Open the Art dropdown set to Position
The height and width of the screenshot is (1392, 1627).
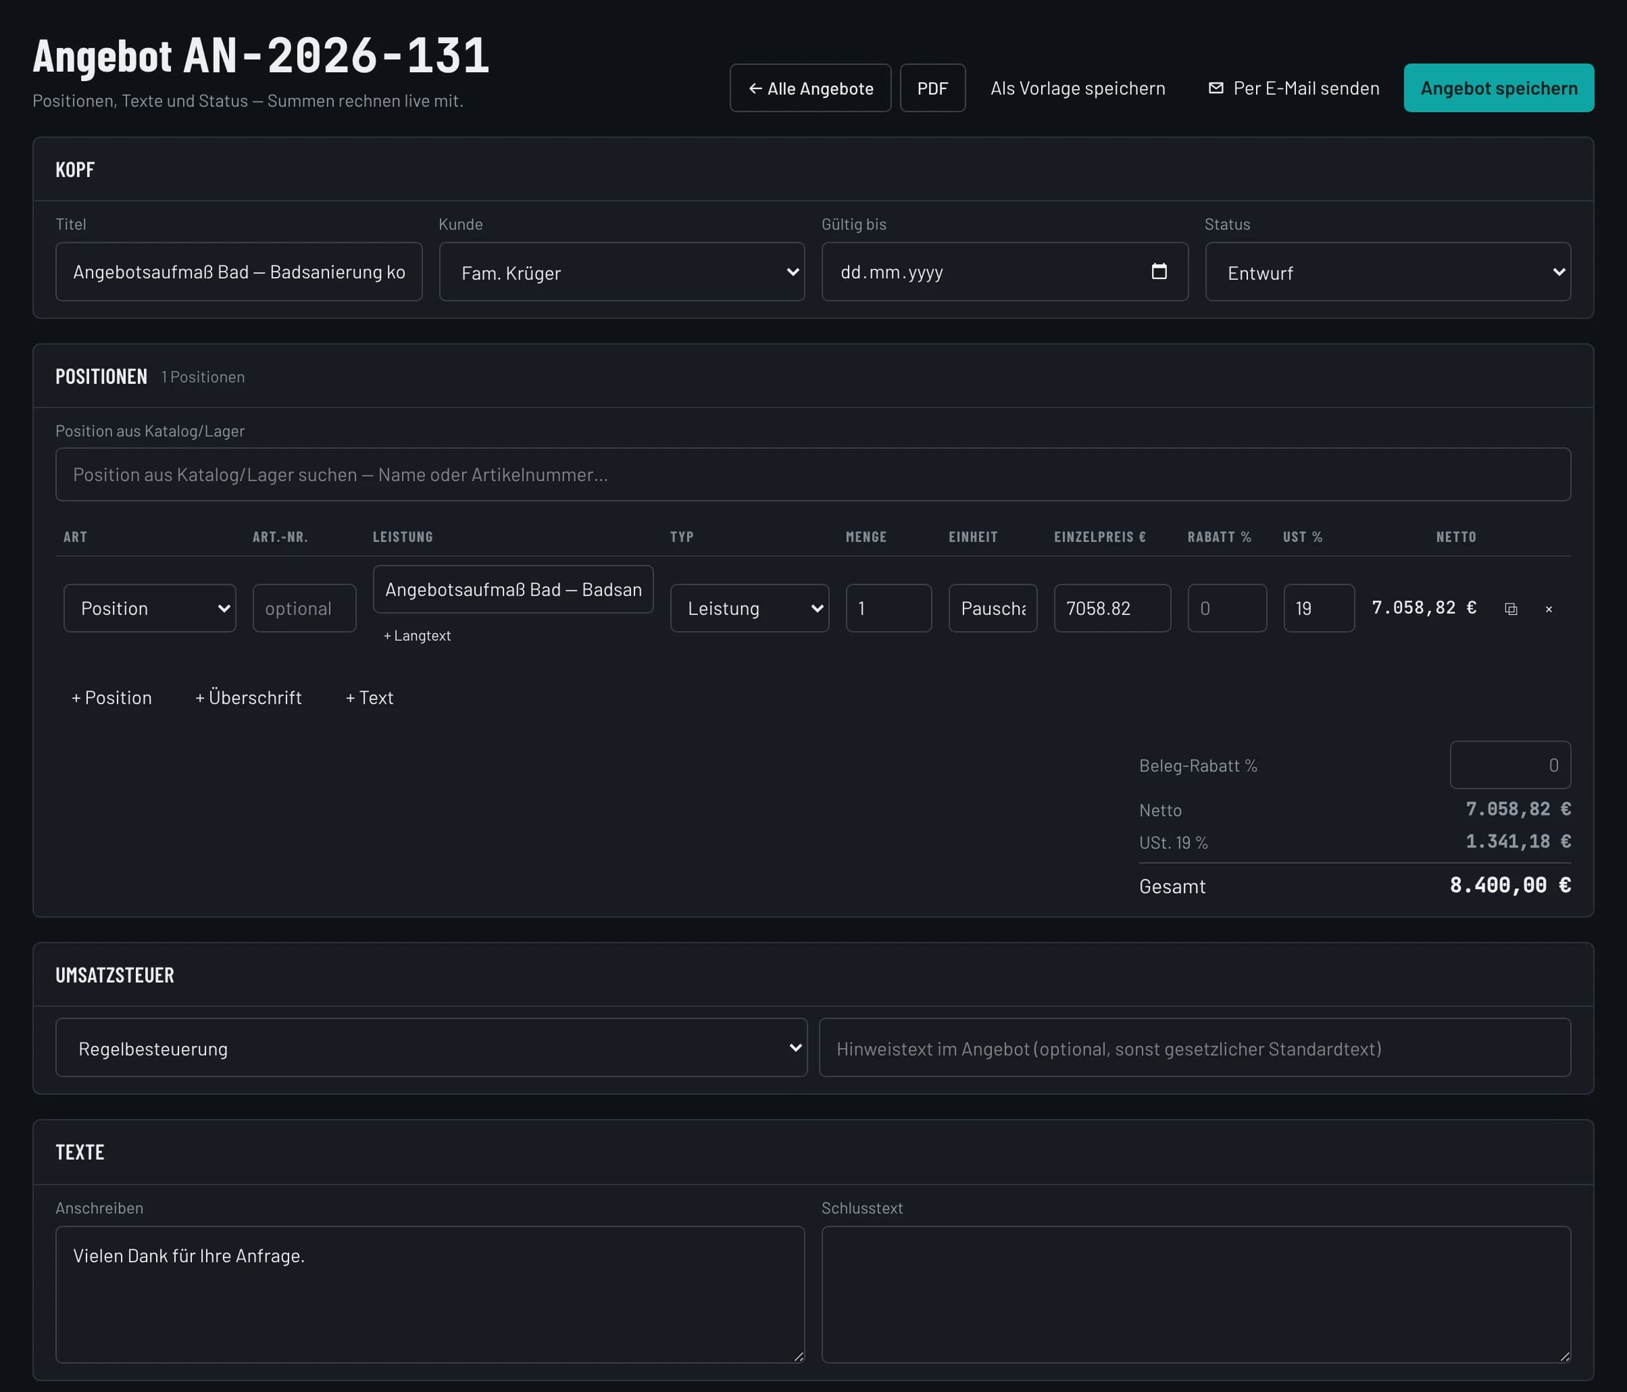(x=149, y=608)
